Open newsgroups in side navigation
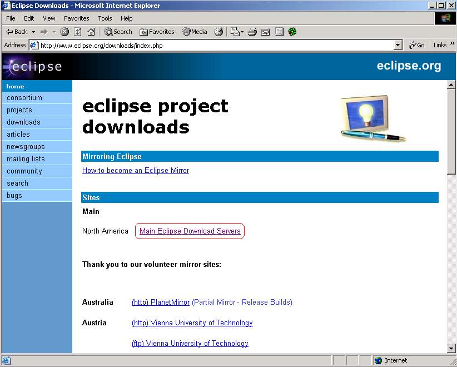The image size is (457, 367). point(37,147)
